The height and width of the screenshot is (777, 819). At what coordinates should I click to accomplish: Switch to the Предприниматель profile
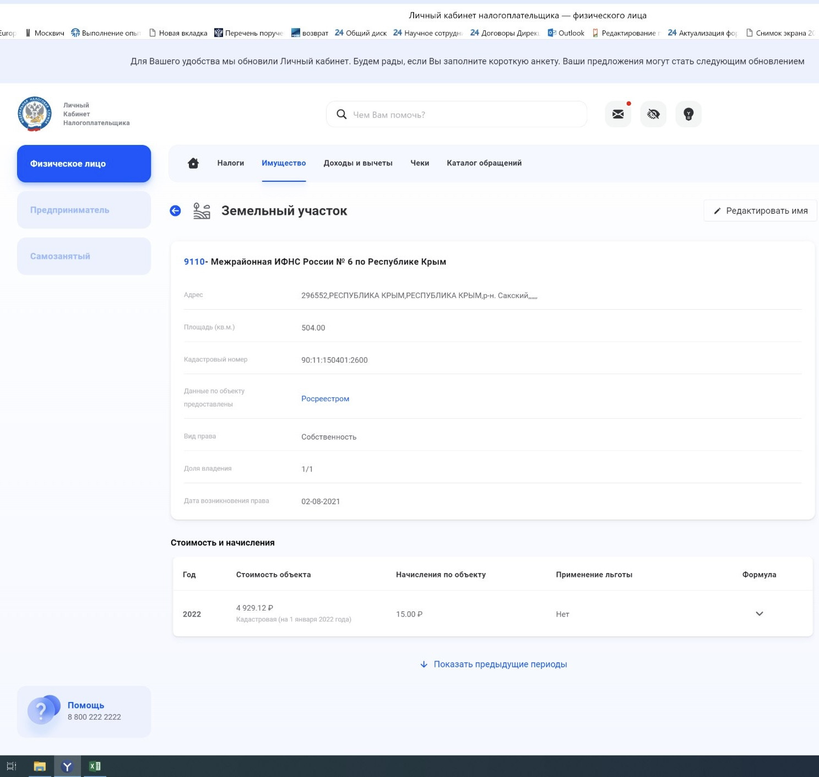tap(84, 210)
